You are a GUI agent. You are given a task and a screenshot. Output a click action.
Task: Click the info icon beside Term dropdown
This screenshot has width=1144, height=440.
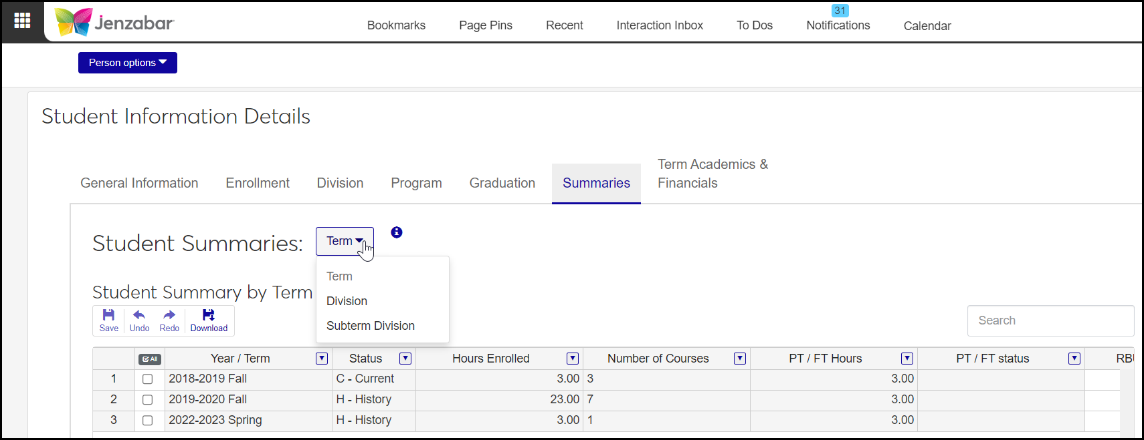397,232
